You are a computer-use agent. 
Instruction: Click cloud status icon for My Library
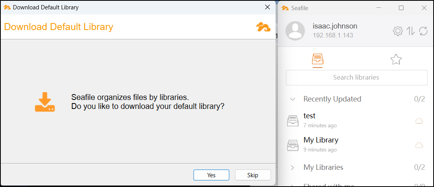coord(419,145)
